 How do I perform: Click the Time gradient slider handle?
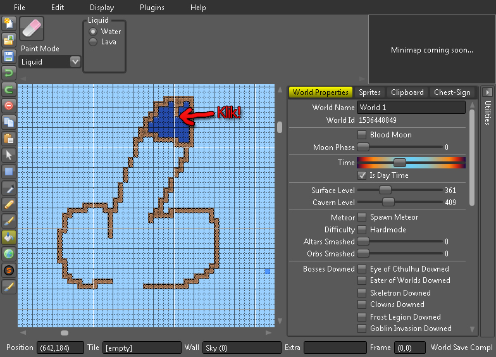[x=400, y=163]
